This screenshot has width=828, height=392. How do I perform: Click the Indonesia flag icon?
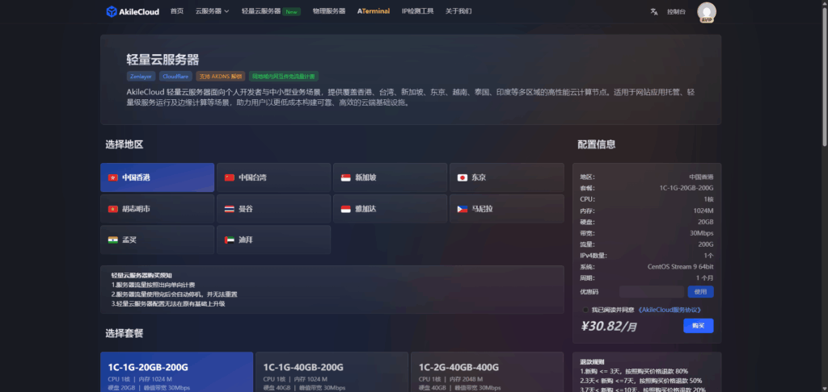click(x=346, y=209)
